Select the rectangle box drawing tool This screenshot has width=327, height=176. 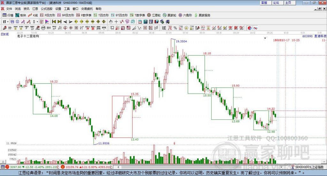point(112,28)
